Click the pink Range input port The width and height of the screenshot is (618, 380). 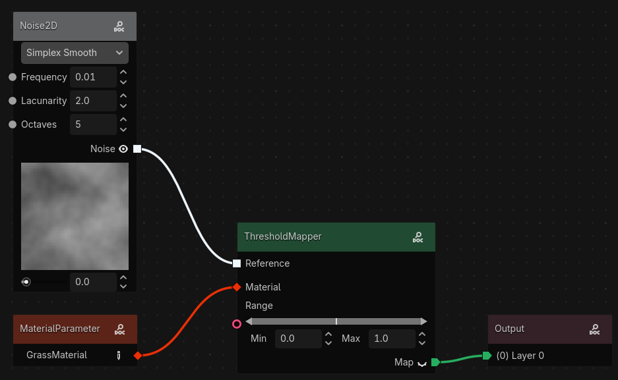point(237,324)
